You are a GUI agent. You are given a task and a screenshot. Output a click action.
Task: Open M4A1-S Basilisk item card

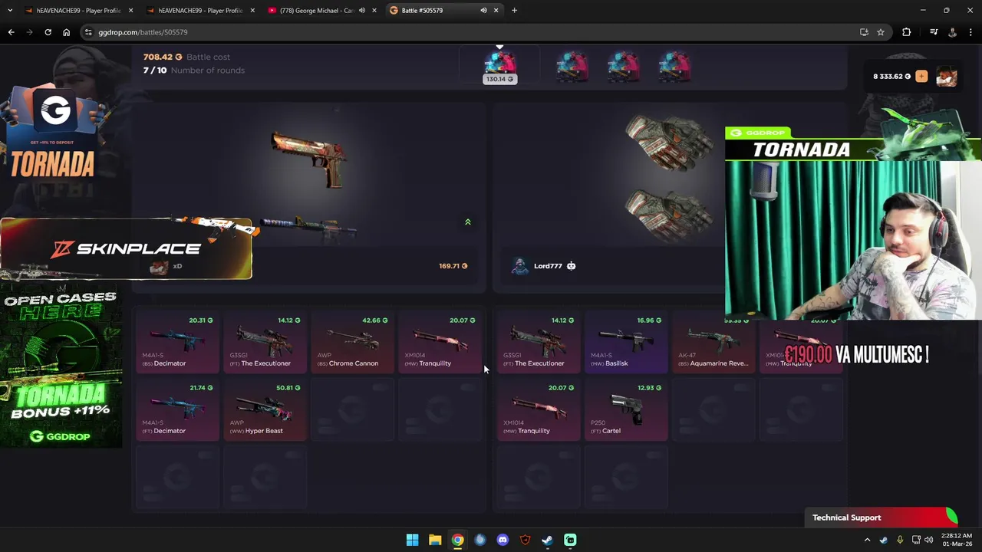pos(626,342)
